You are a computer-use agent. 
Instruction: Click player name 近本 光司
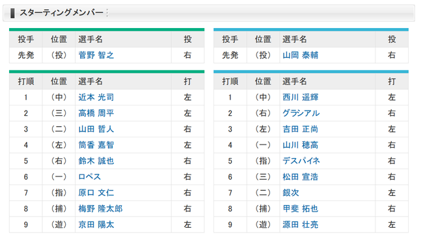click(96, 98)
